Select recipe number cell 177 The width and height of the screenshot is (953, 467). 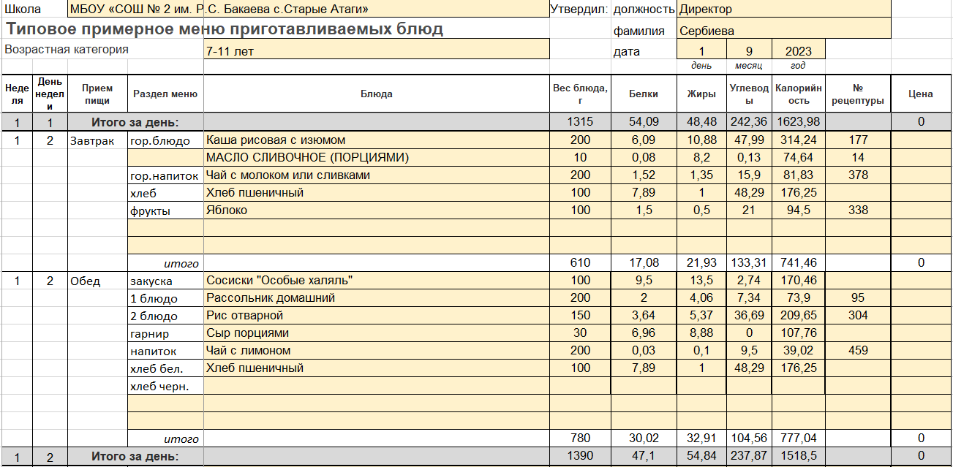click(x=858, y=140)
